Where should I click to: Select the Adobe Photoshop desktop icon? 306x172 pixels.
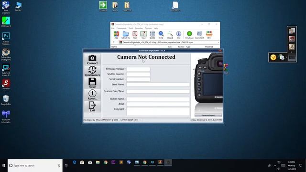coord(6,39)
